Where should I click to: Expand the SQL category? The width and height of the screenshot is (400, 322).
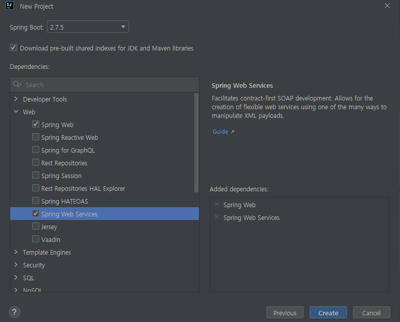point(16,278)
